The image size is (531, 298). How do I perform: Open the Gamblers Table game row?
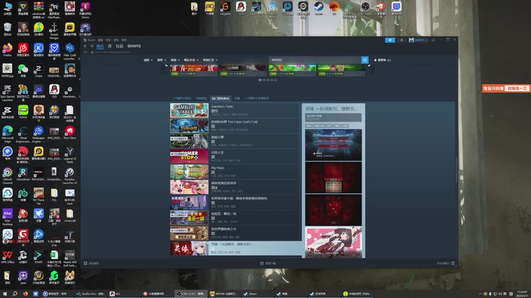pyautogui.click(x=234, y=111)
